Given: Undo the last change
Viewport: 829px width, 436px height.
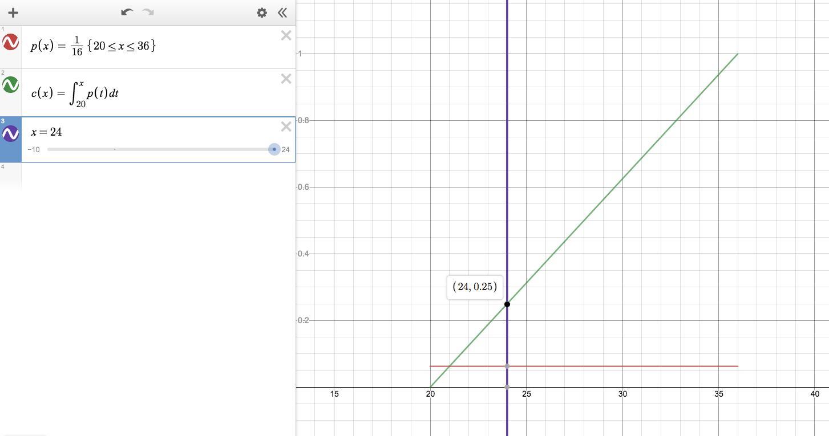Looking at the screenshot, I should click(127, 12).
